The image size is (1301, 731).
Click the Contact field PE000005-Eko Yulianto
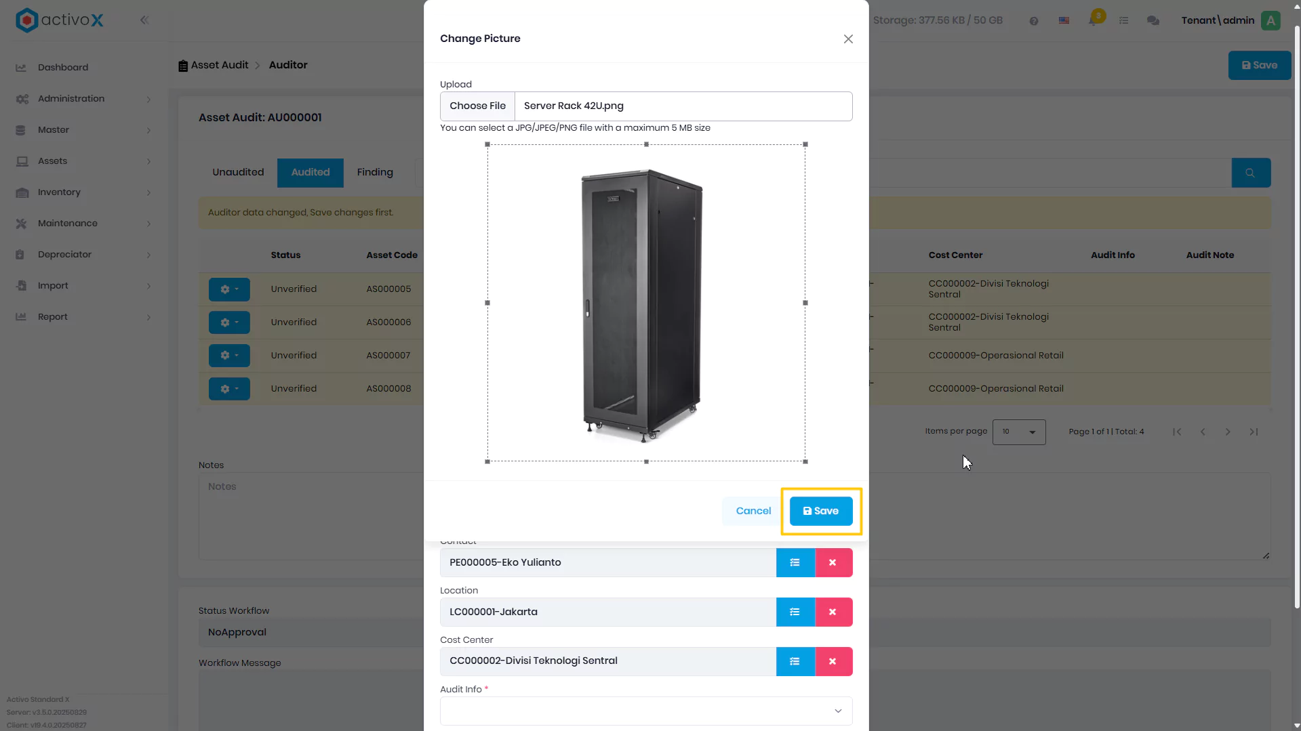pyautogui.click(x=608, y=563)
